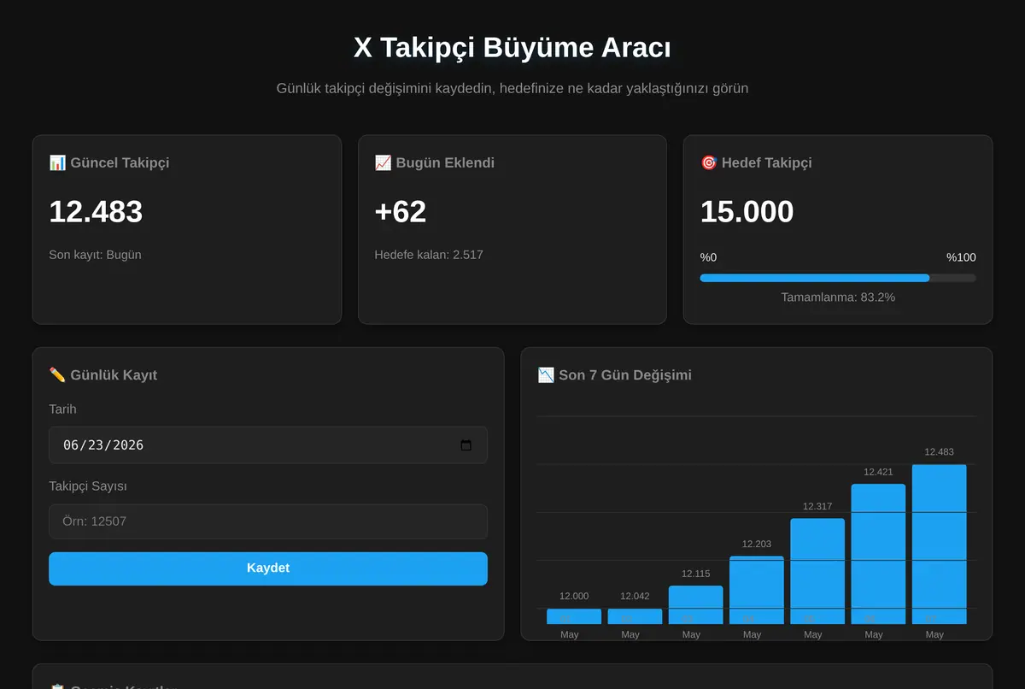Click the Takipçi Sayısı field label
This screenshot has width=1025, height=689.
(x=88, y=486)
